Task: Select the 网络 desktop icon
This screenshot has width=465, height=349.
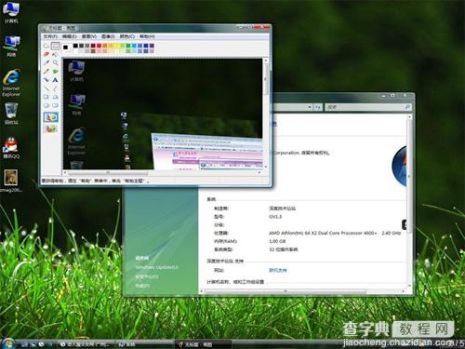Action: tap(11, 46)
